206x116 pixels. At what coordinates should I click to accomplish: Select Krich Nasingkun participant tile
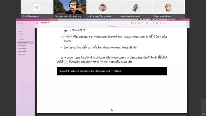point(37,9)
